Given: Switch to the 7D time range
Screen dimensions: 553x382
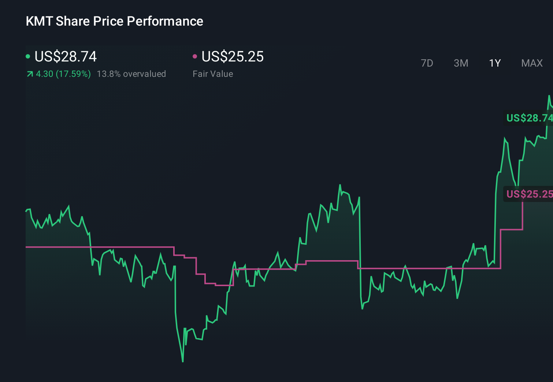Looking at the screenshot, I should (427, 63).
